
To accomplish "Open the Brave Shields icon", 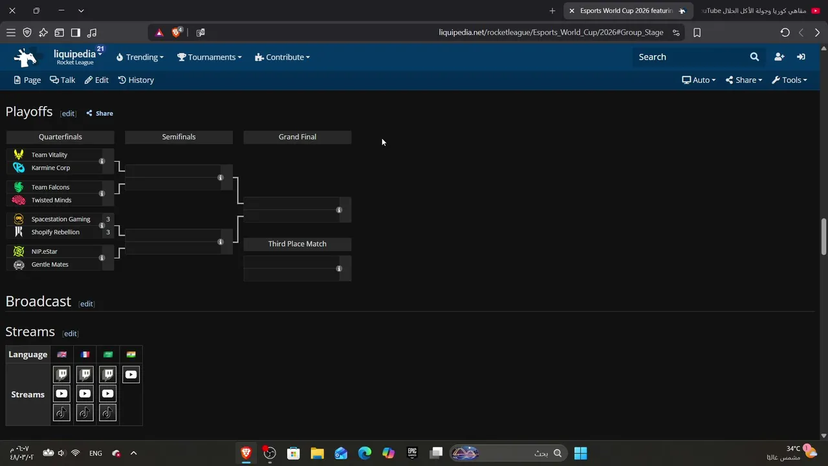I will click(x=177, y=32).
